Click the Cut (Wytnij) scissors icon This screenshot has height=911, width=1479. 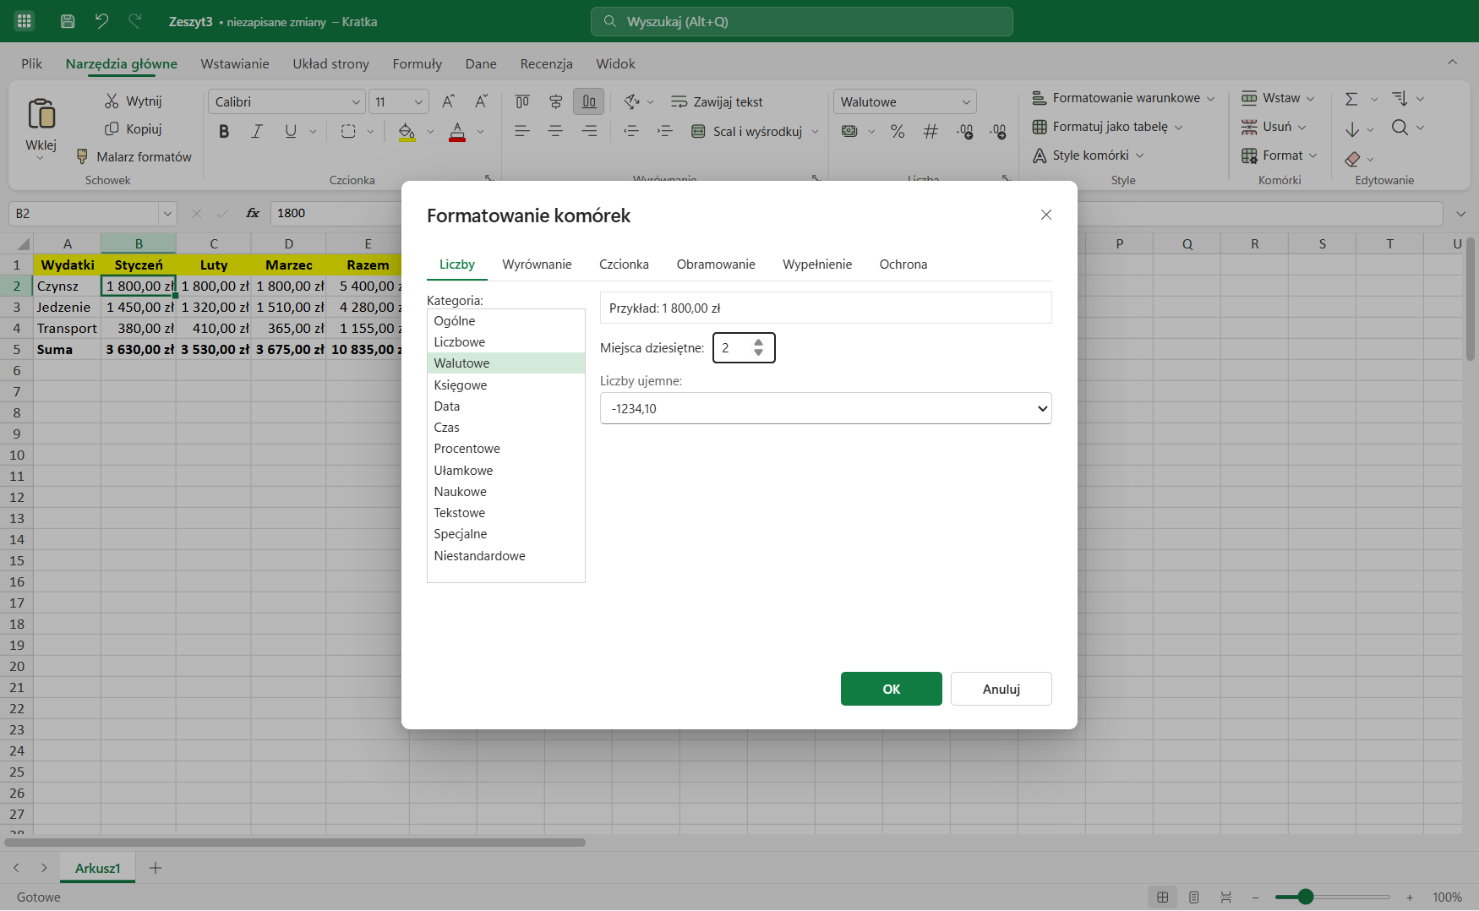click(112, 101)
